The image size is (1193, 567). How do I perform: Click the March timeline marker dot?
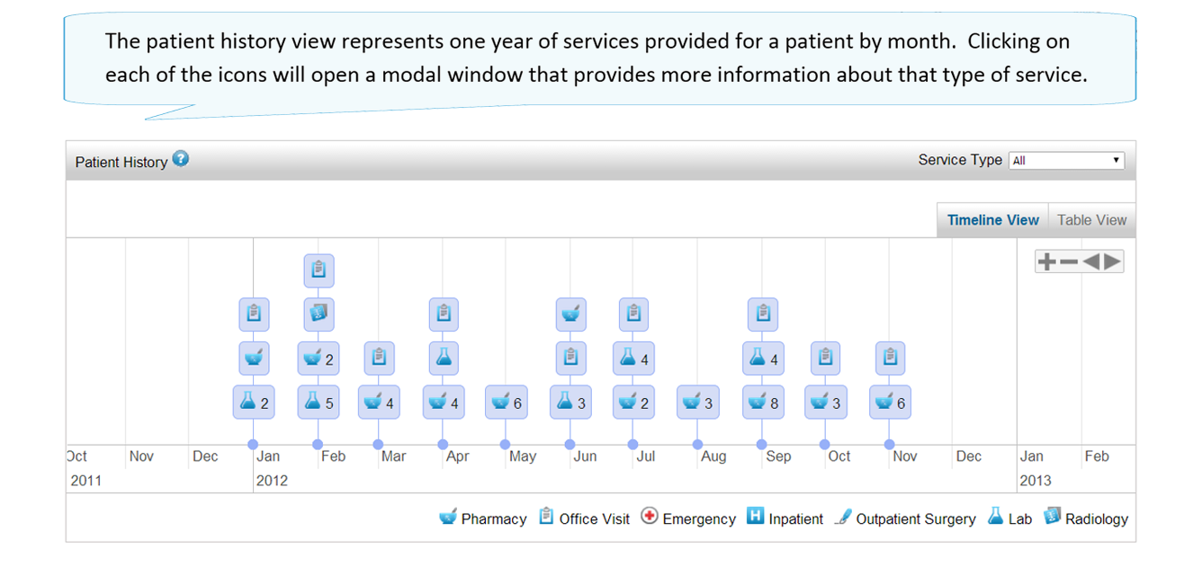[x=378, y=444]
